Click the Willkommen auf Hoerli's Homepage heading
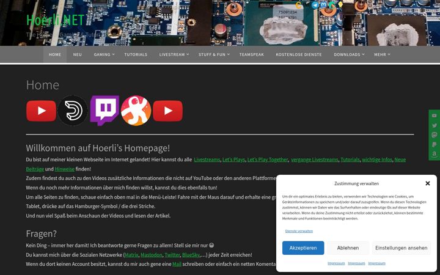Viewport: 440px width, 275px height. (x=98, y=148)
